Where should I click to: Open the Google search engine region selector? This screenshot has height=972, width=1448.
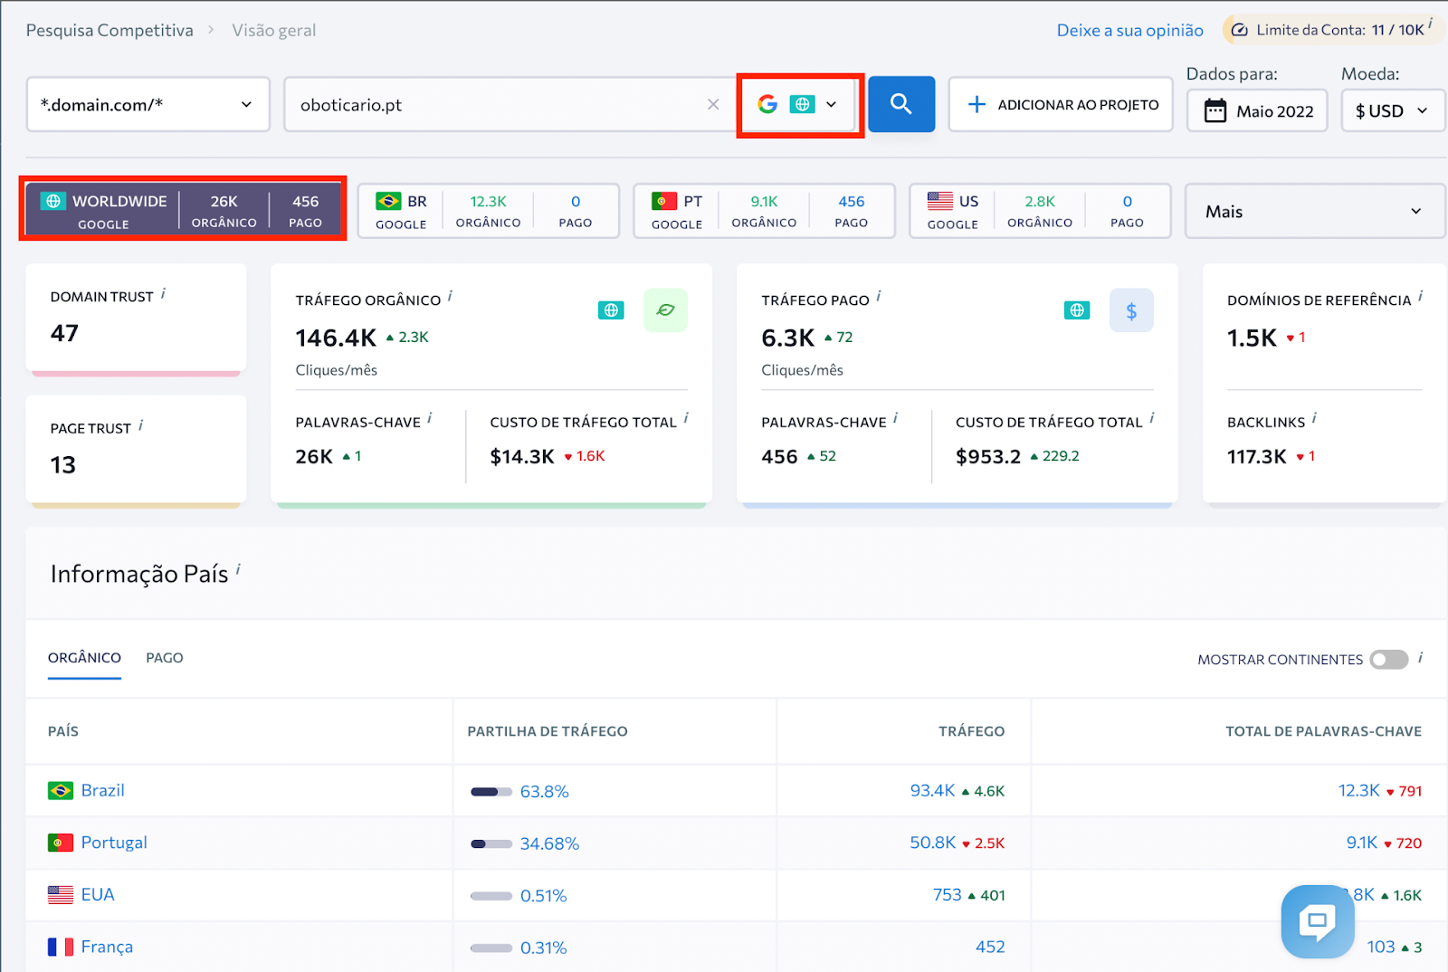(x=798, y=104)
